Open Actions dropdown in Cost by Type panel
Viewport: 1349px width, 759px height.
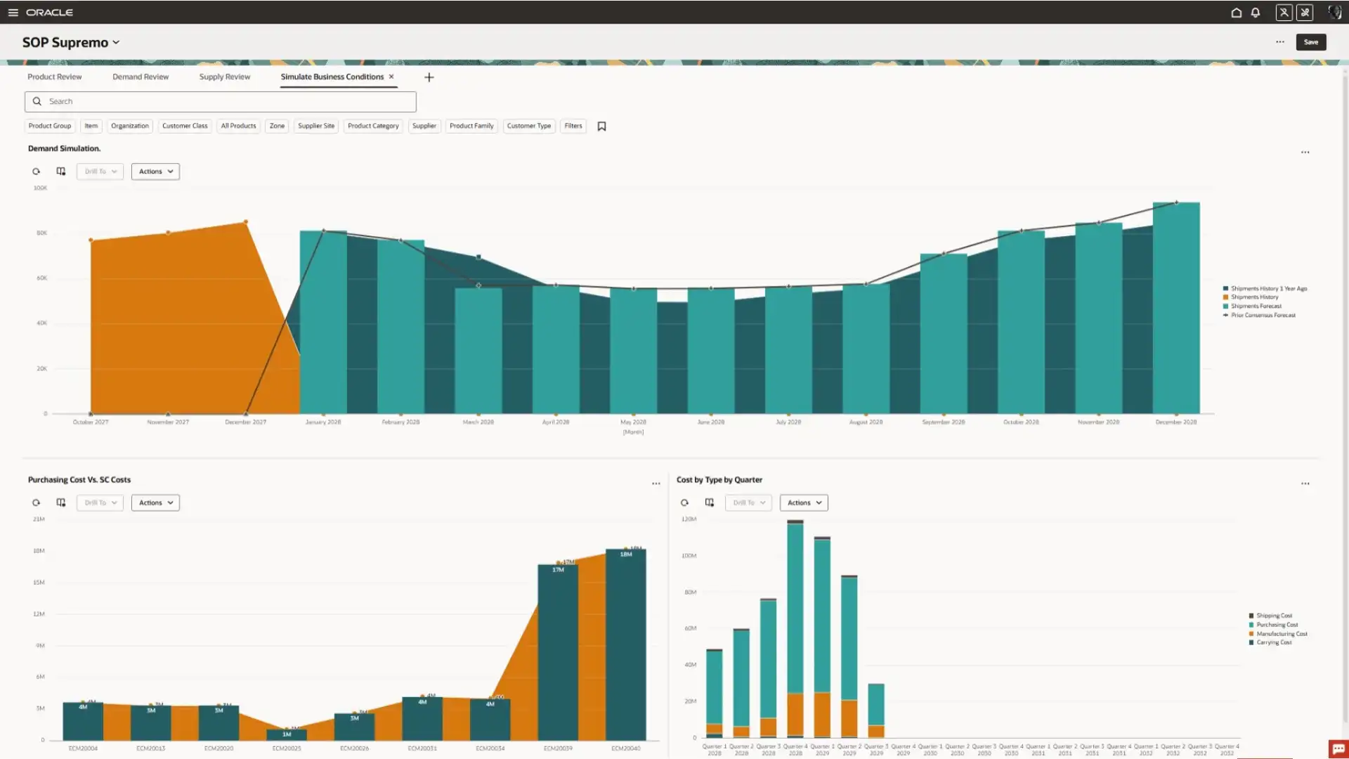click(804, 502)
